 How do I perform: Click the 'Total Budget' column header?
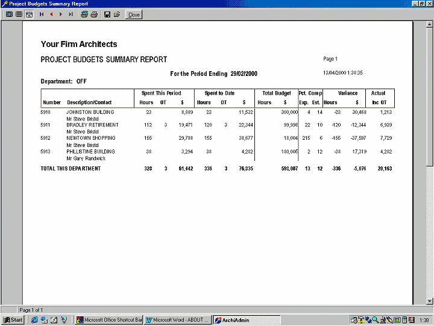click(277, 93)
